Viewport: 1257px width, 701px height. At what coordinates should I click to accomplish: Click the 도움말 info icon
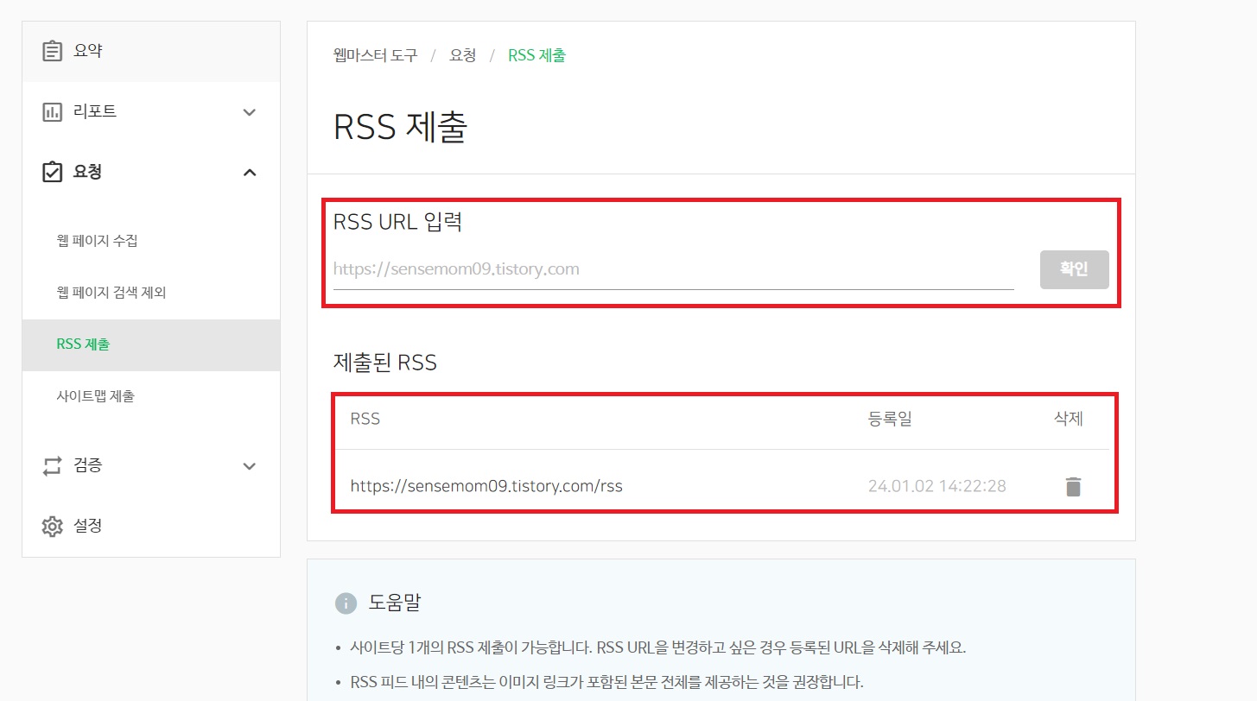[x=346, y=603]
